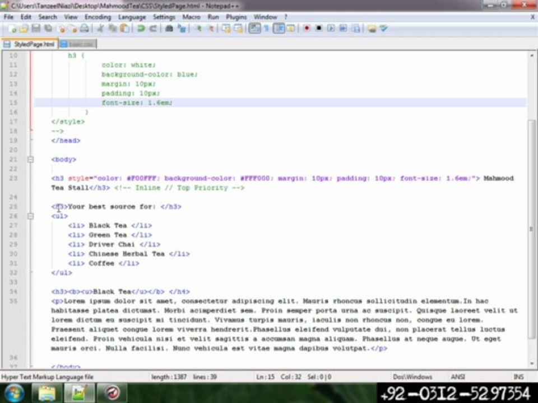Zoom out with the Zoom Out icon
This screenshot has height=403, width=538.
(x=210, y=29)
